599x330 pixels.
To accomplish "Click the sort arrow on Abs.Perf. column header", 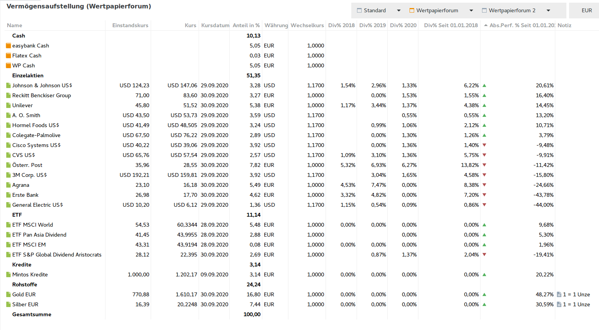I will 486,25.
